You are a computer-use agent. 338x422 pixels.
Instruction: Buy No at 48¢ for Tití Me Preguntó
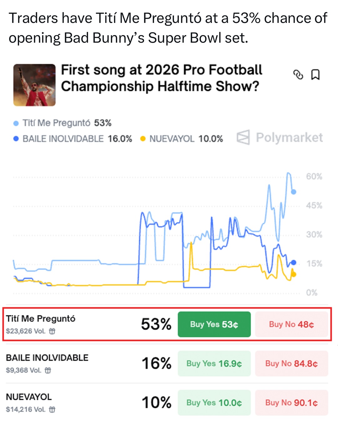point(291,324)
